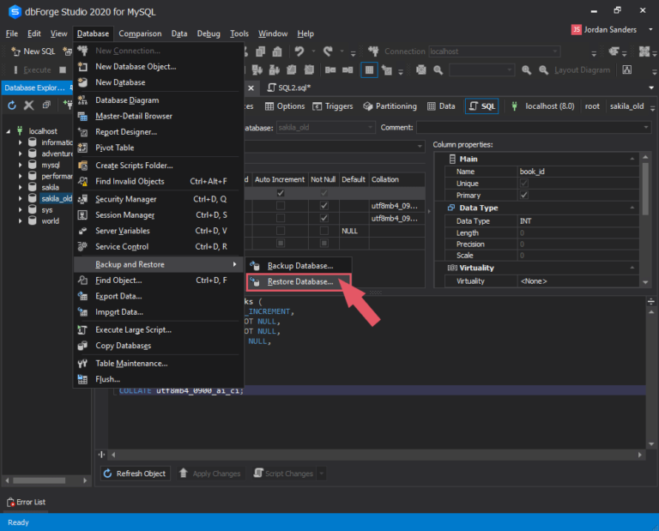
Task: Select Restore Database from submenu
Action: click(299, 282)
